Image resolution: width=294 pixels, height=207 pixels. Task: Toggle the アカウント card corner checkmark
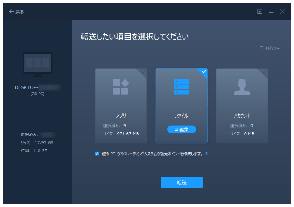click(x=264, y=72)
